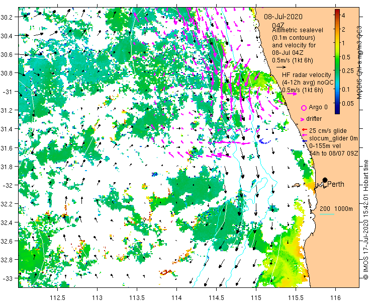Click the chlorophyll colorbar scale
Screen dimensions: 372x302
337,61
